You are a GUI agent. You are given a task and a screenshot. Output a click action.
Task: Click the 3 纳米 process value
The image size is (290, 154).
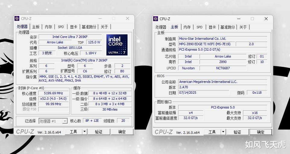click(47, 53)
